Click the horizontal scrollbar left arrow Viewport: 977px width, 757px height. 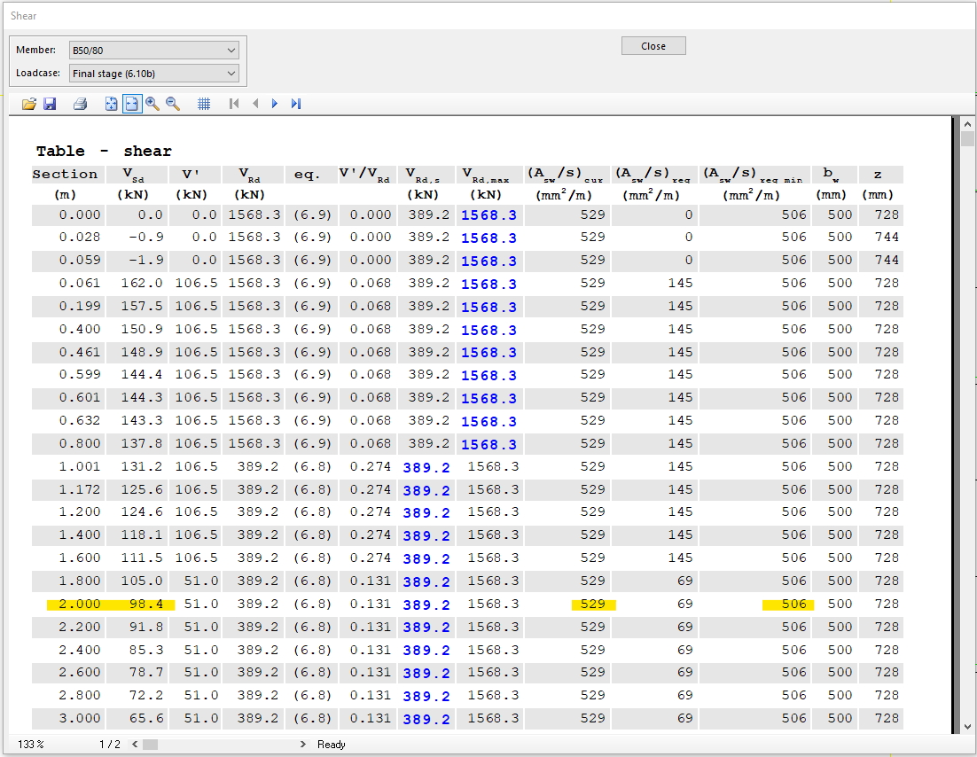135,745
